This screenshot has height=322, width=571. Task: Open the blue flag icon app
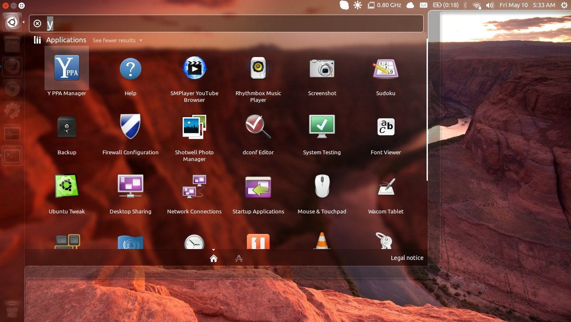(x=131, y=242)
